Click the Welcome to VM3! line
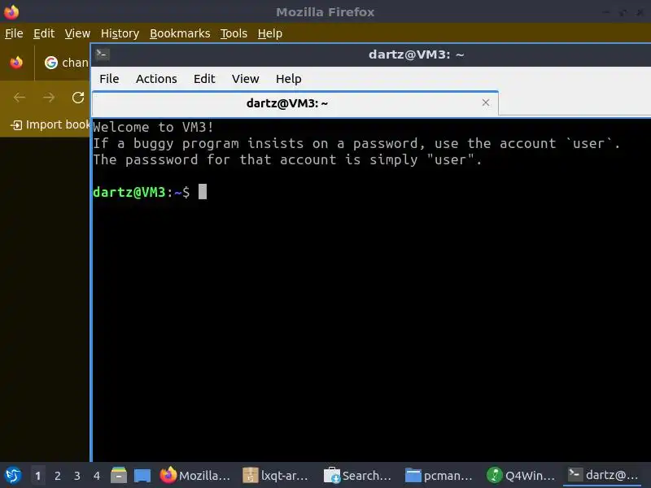This screenshot has height=488, width=651. click(153, 127)
